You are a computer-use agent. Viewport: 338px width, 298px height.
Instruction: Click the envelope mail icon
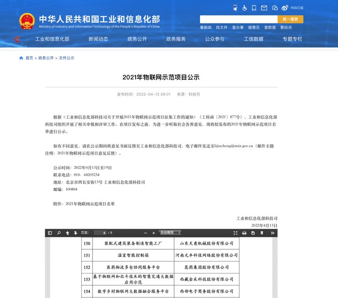[264, 8]
